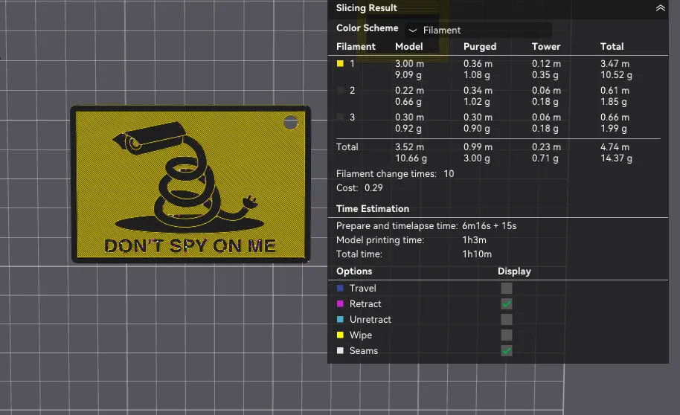Click filament 2 purged value 0.34 m
Image resolution: width=680 pixels, height=415 pixels.
(x=478, y=90)
